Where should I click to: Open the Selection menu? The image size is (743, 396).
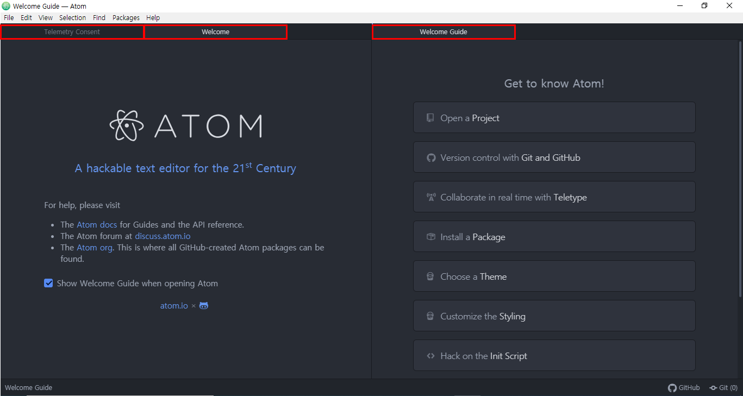pos(73,18)
